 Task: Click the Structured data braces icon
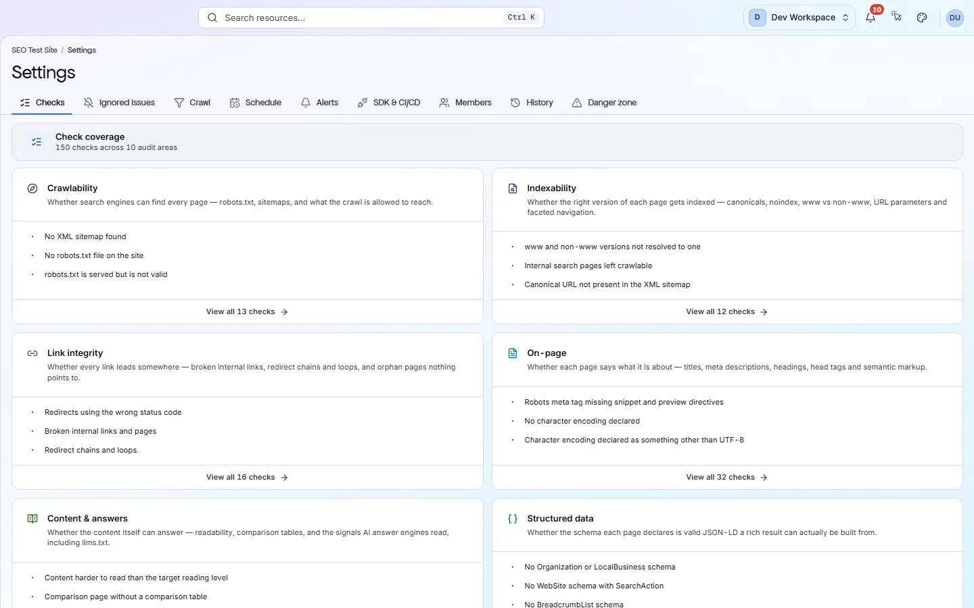(513, 519)
